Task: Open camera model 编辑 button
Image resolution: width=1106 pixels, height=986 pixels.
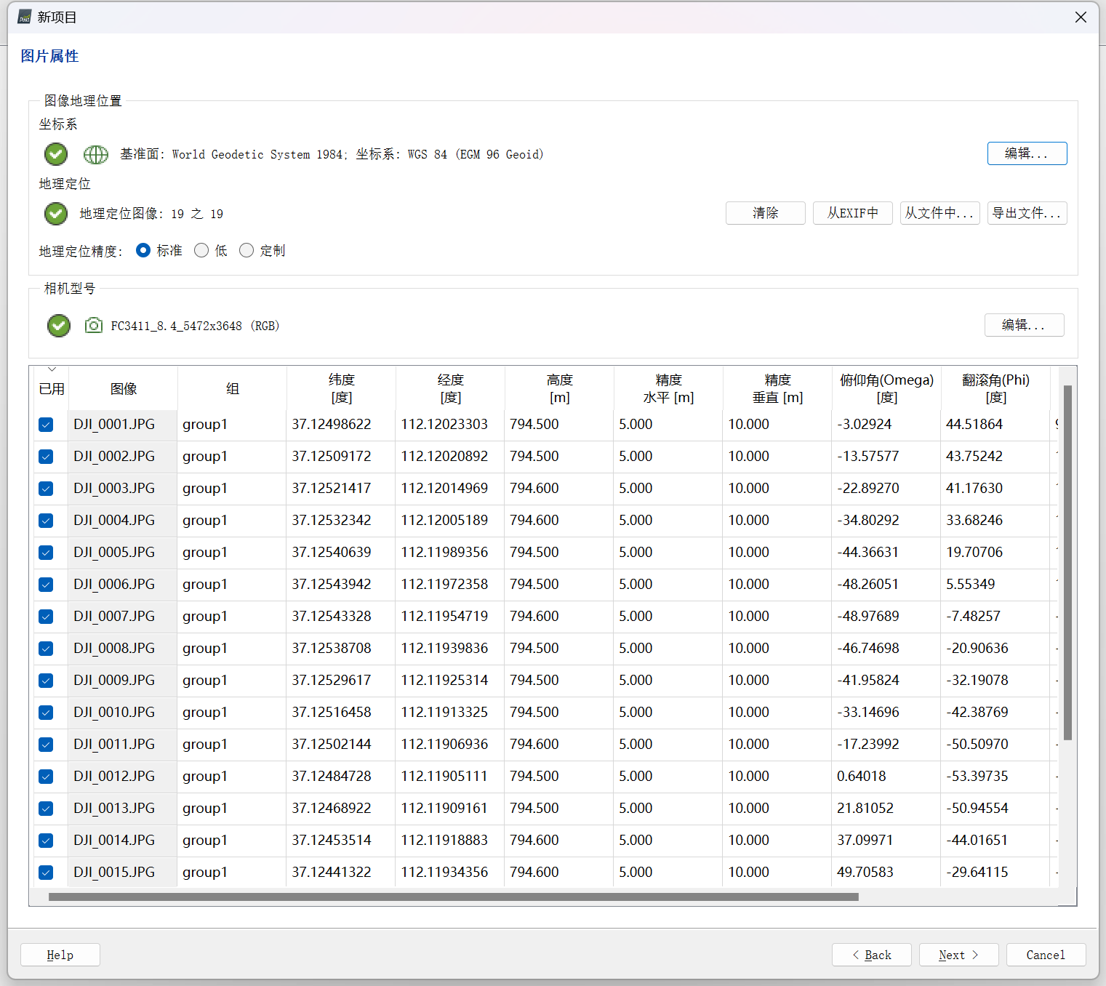Action: pyautogui.click(x=1024, y=325)
